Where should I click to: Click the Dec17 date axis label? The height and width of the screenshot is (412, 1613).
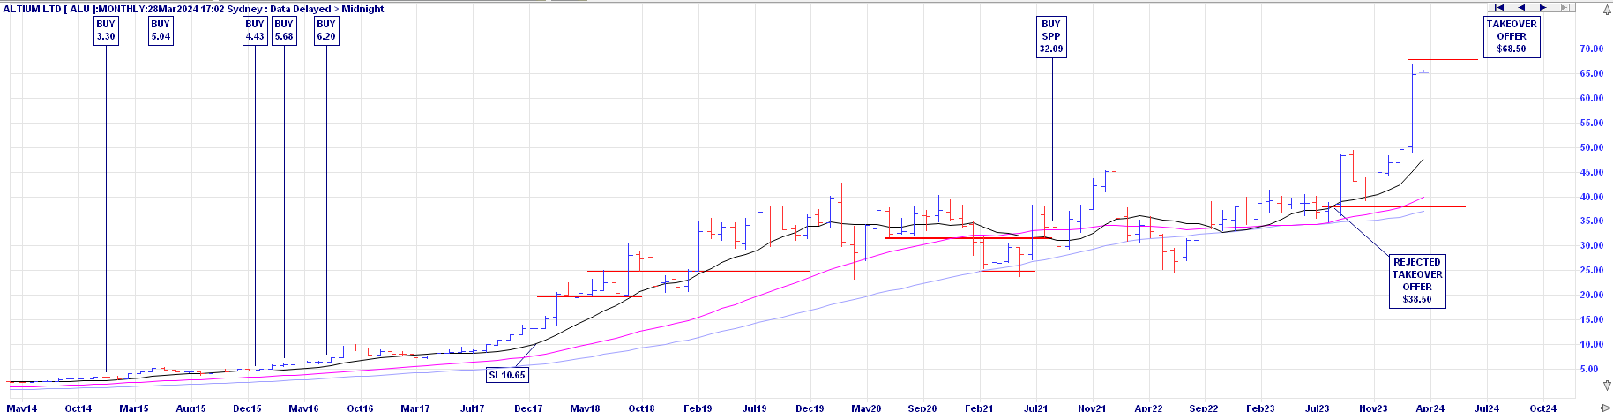pos(528,408)
